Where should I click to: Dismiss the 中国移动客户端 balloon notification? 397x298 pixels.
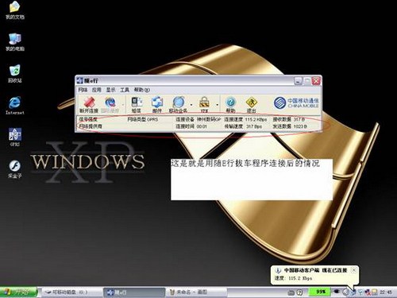point(353,270)
